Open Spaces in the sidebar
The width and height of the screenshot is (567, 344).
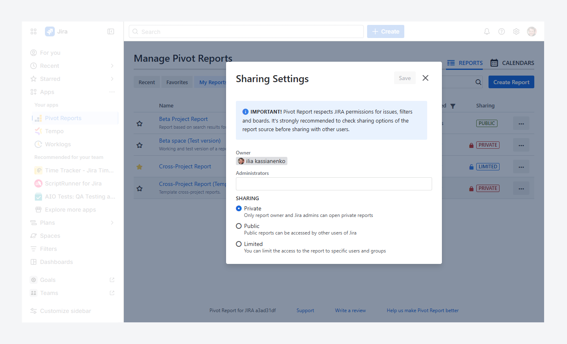[x=50, y=236]
